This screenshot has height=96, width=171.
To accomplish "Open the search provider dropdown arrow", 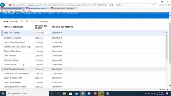I will pos(156,5).
